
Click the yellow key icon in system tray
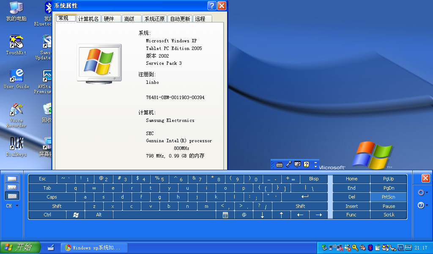[x=355, y=248]
